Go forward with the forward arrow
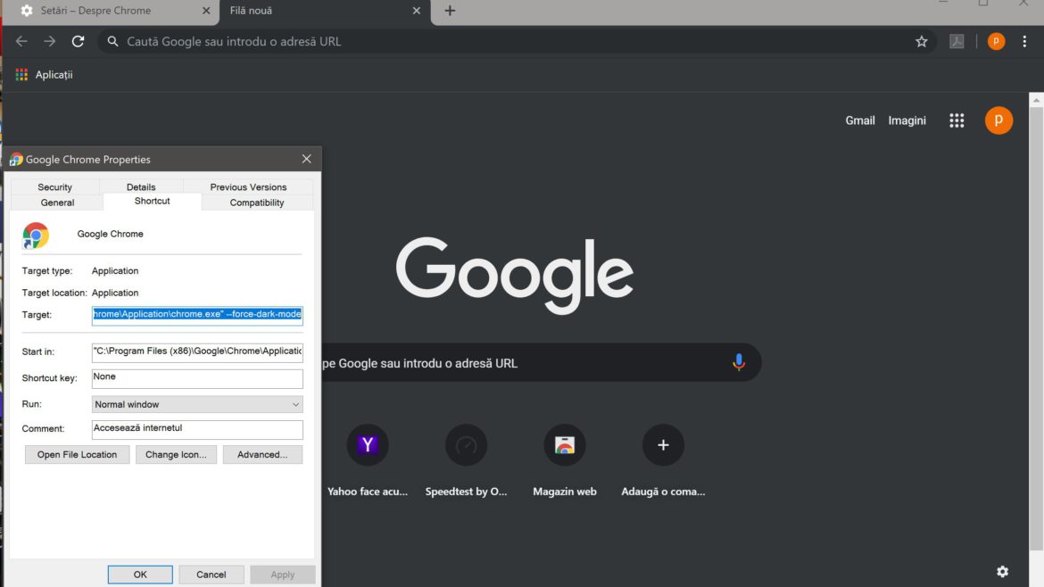This screenshot has height=587, width=1044. (x=50, y=41)
